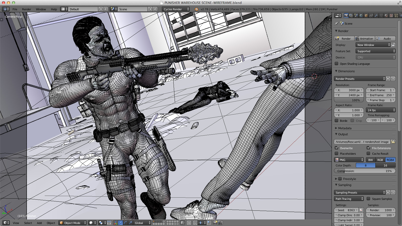
Task: Open the Display New Window dropdown
Action: tap(373, 45)
